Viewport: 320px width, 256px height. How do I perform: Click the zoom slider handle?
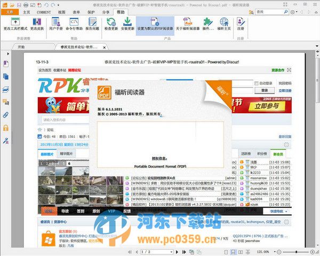[296, 252]
